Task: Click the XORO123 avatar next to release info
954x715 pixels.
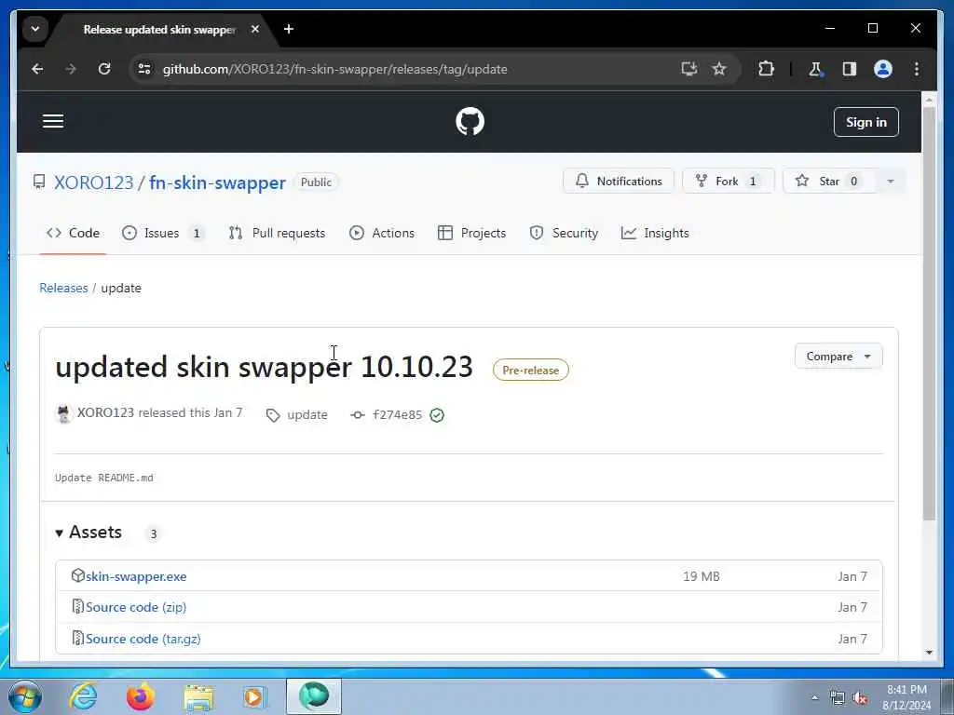Action: [64, 414]
